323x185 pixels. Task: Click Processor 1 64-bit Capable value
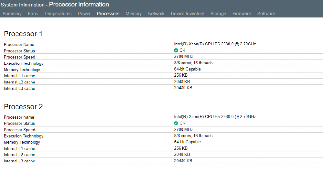tap(187, 69)
